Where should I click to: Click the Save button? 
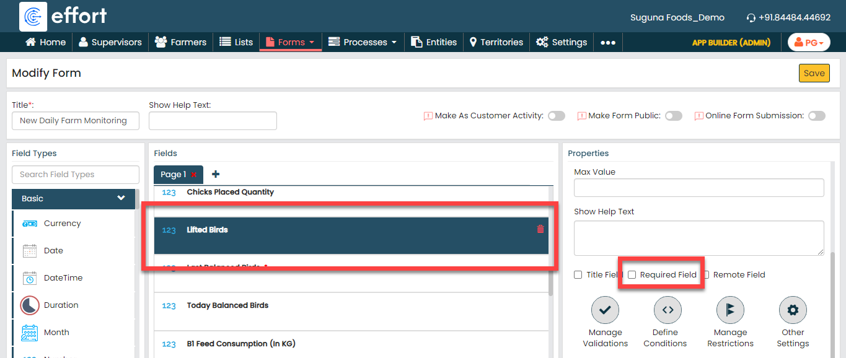point(814,73)
